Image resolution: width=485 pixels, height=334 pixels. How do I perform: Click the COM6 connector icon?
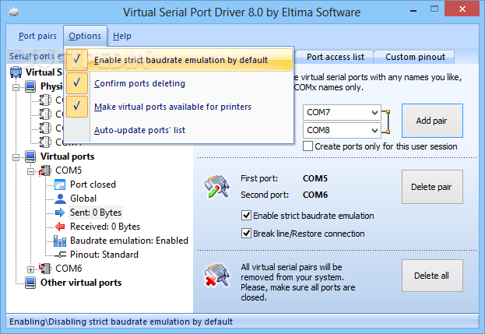click(45, 269)
